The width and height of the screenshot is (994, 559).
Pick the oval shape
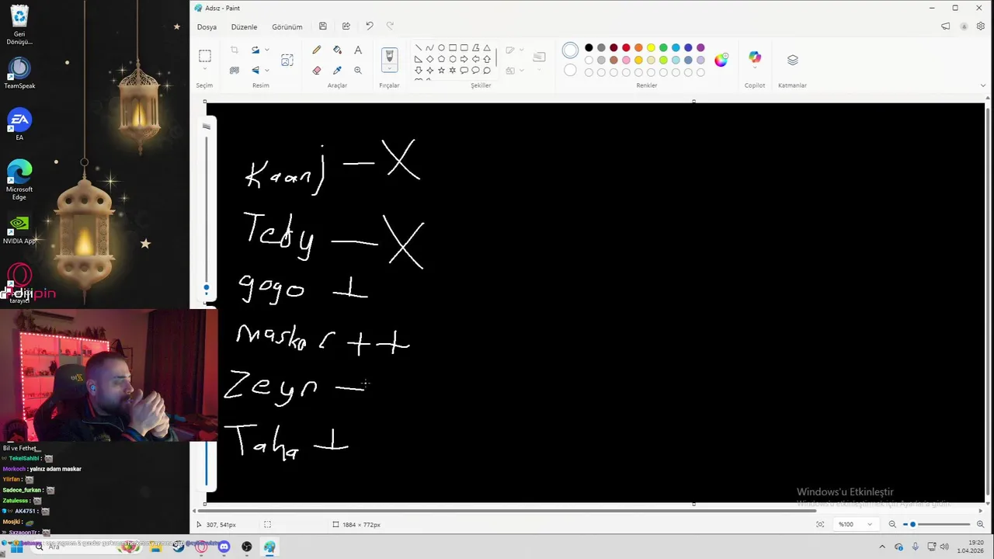[x=441, y=47]
